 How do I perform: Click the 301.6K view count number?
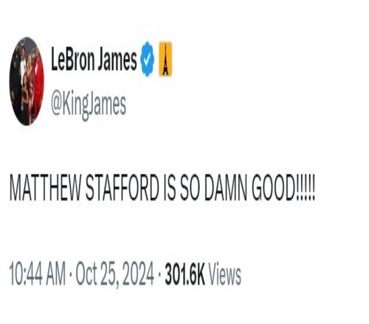click(x=184, y=273)
